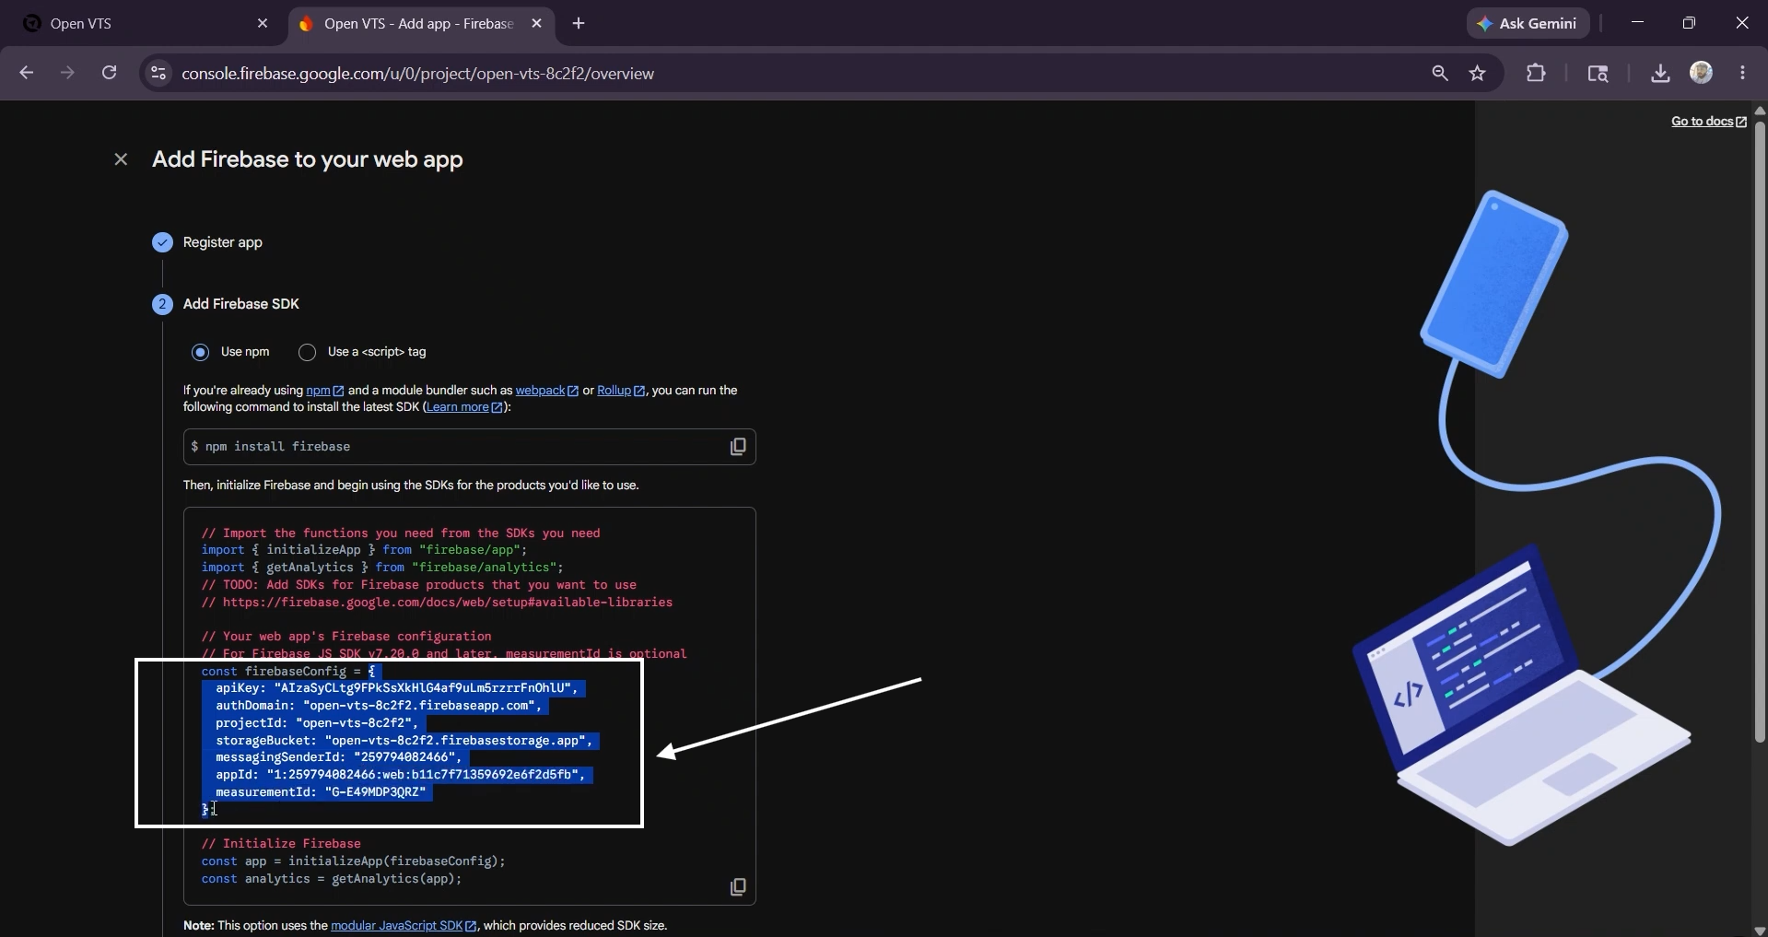Click the address bar URL
The image size is (1768, 937).
coord(418,74)
